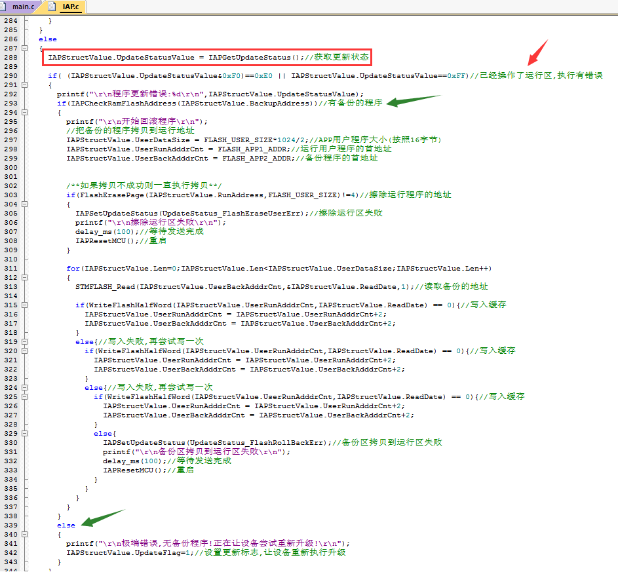Collapse the if block at line 291
The height and width of the screenshot is (572, 618).
pos(24,85)
